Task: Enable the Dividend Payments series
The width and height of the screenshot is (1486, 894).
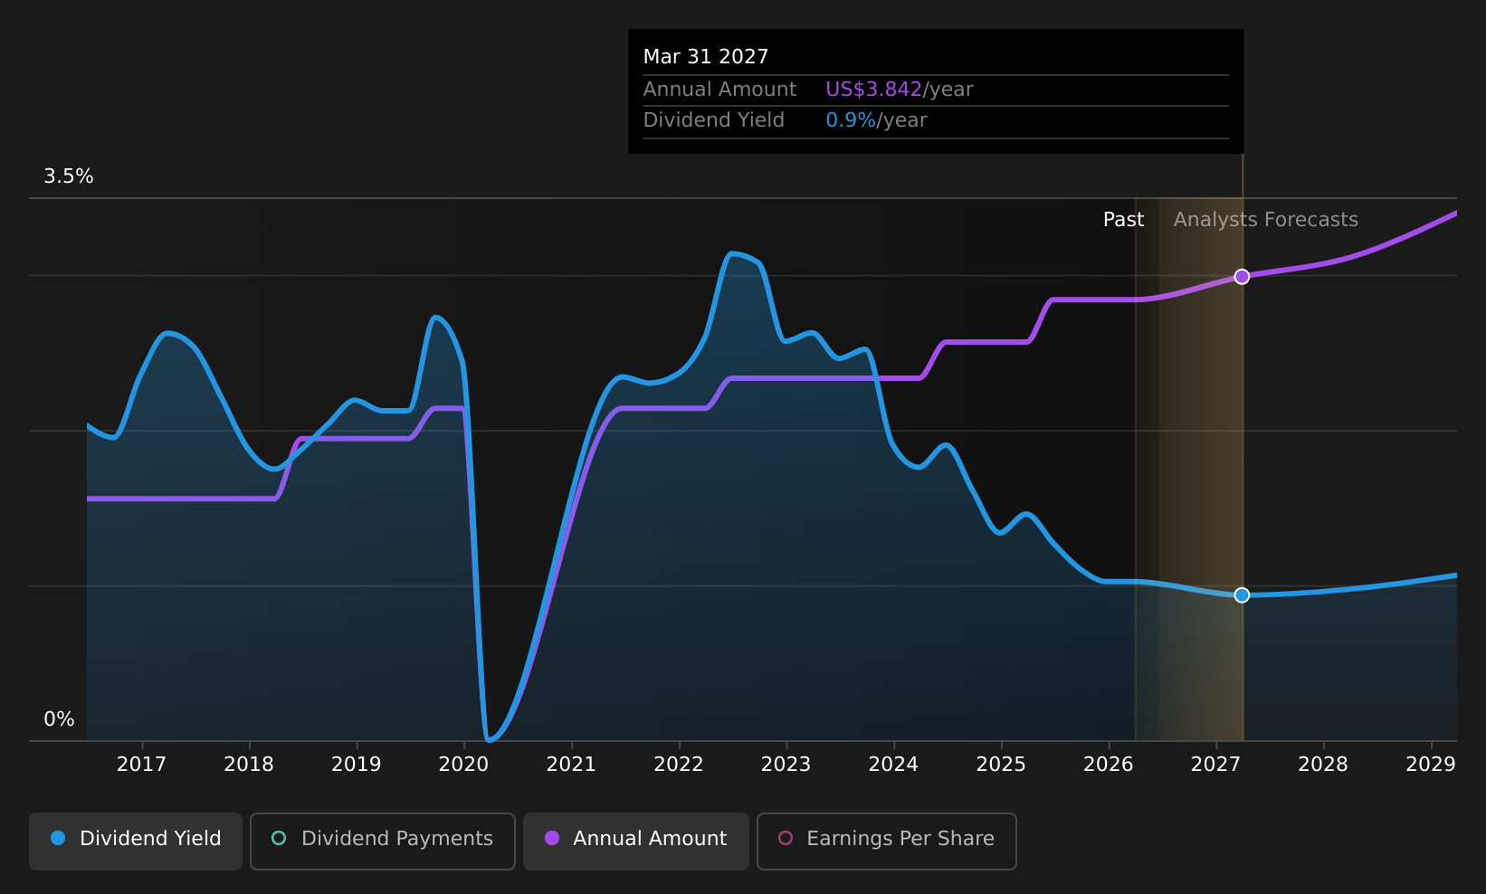Action: tap(383, 841)
